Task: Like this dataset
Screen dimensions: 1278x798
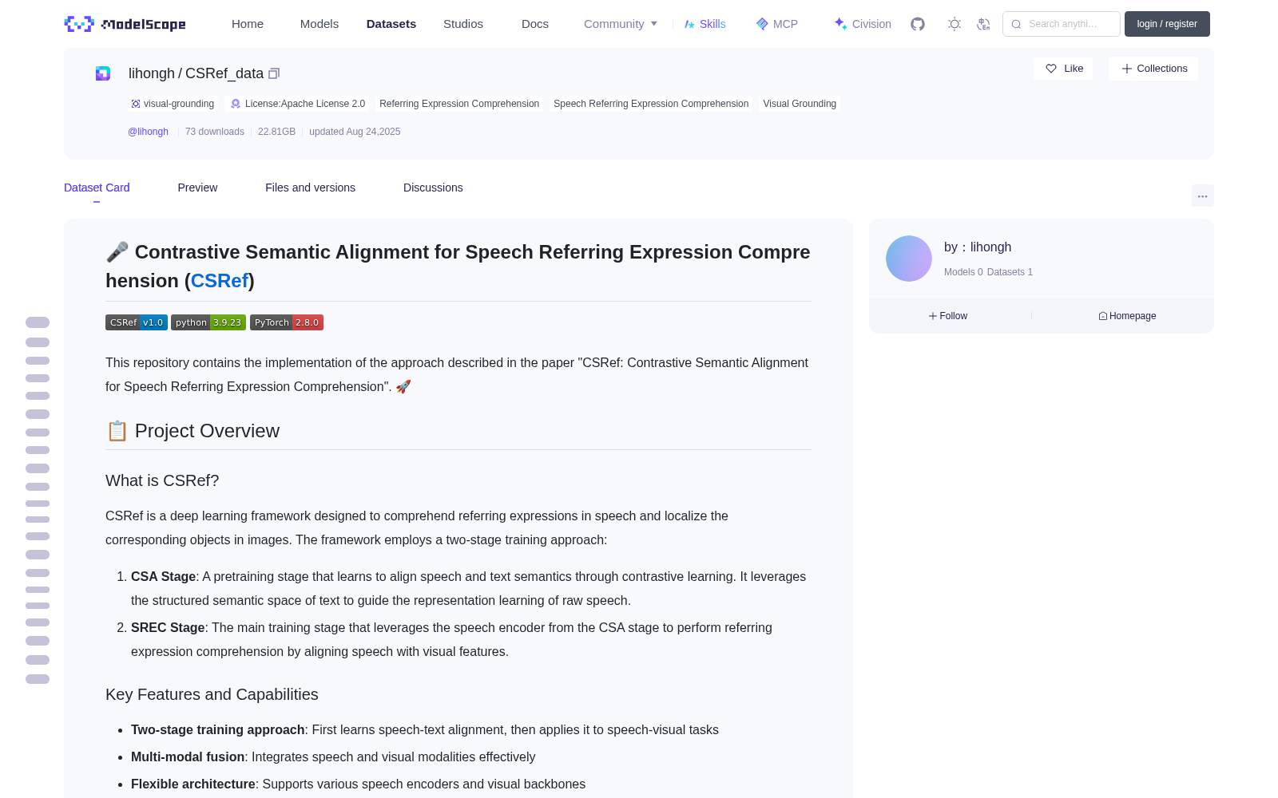Action: 1063,69
